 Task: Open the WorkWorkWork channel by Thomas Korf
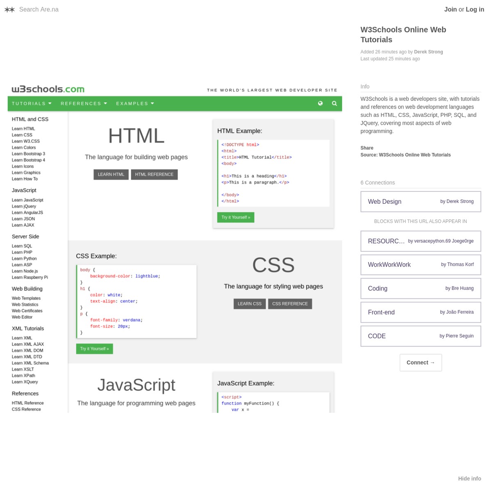(x=420, y=265)
